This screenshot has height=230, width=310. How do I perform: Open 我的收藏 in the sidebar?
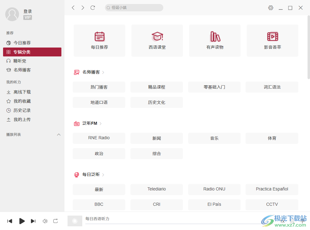pos(32,101)
